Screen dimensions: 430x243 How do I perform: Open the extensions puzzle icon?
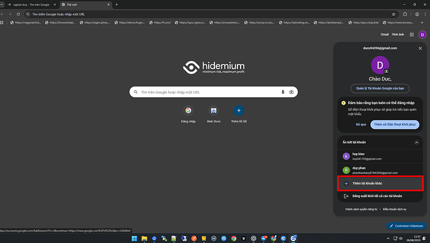pyautogui.click(x=405, y=14)
